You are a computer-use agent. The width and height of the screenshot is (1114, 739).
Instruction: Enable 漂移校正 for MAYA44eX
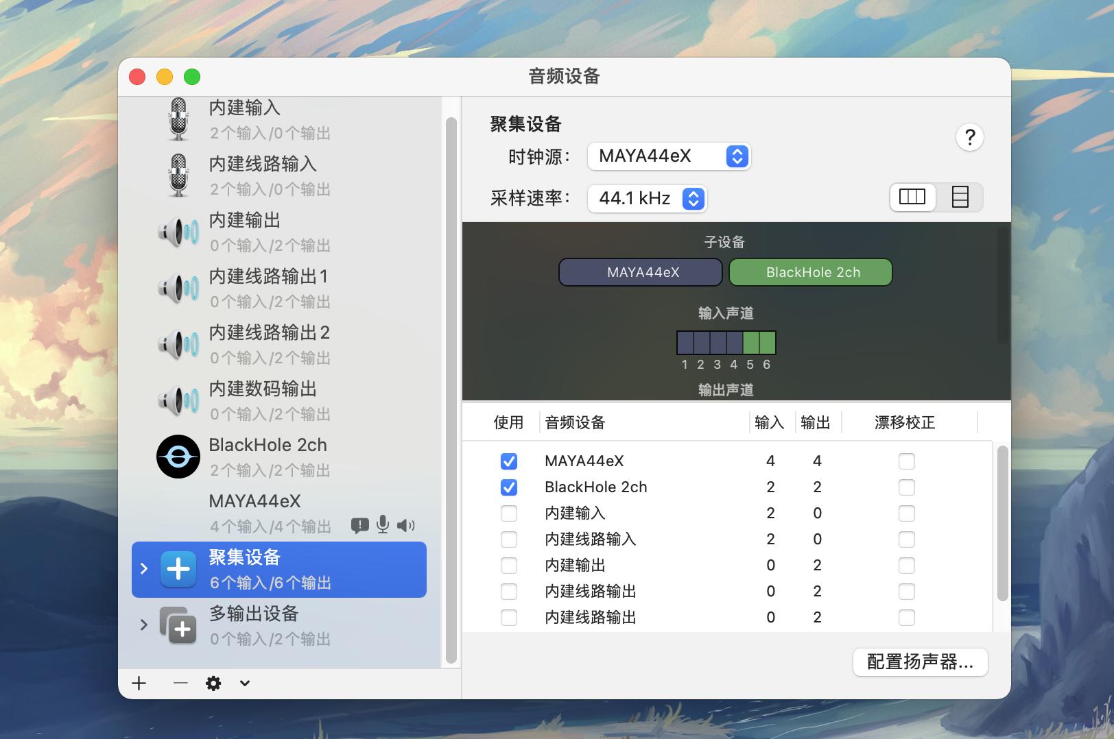tap(907, 461)
